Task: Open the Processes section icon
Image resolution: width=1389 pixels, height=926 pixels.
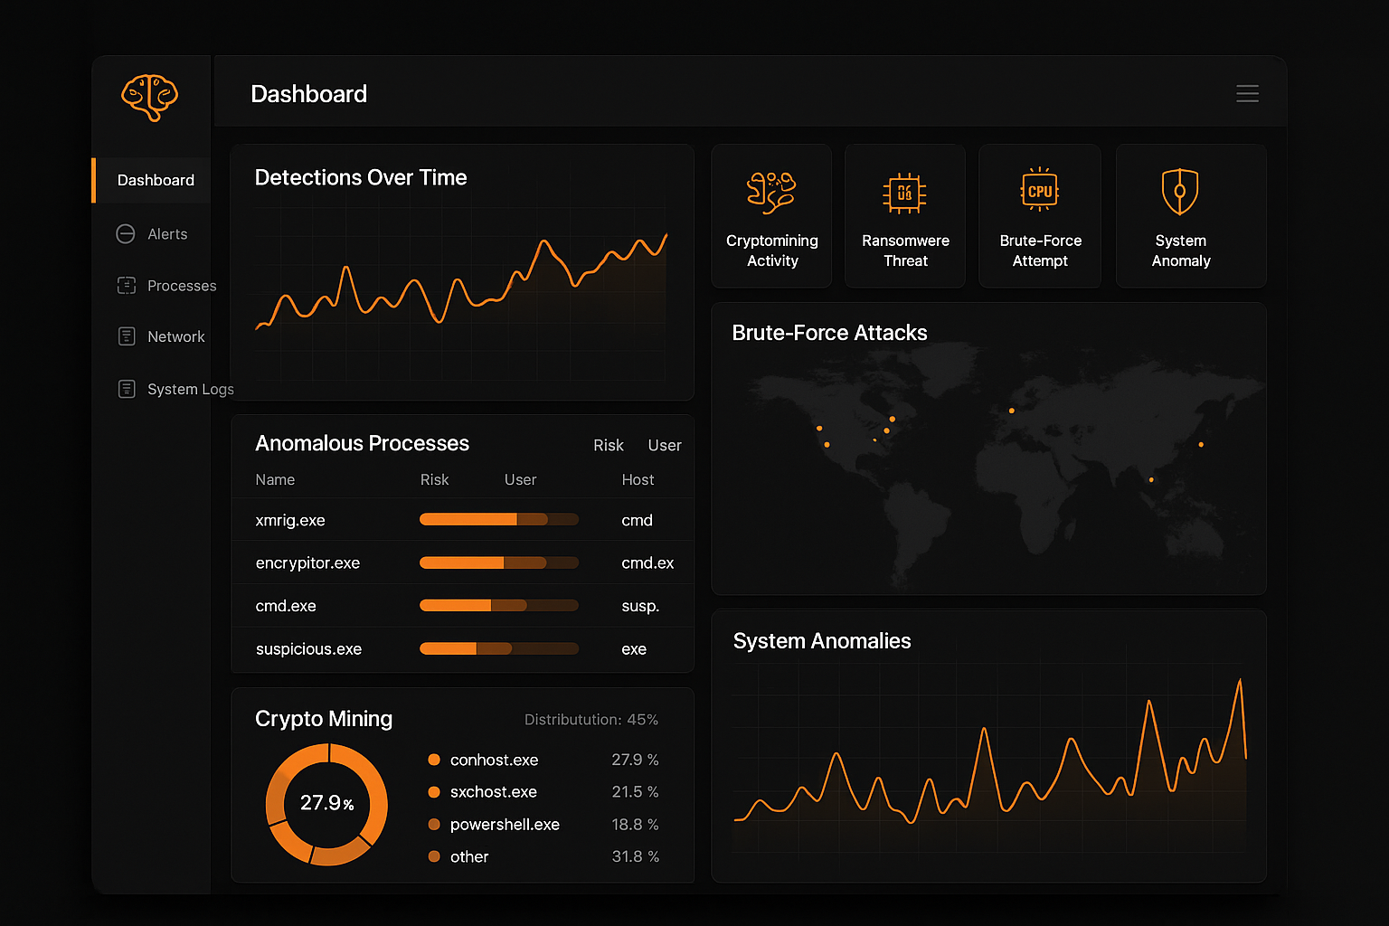Action: click(126, 285)
